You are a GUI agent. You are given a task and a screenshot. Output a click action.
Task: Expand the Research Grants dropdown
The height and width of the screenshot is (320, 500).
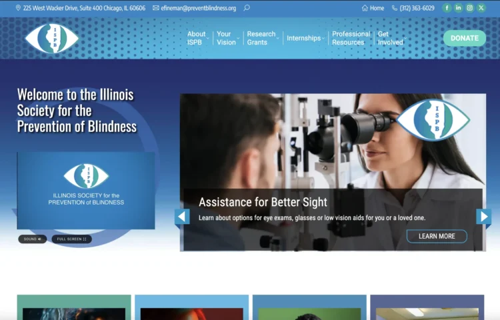coord(261,38)
